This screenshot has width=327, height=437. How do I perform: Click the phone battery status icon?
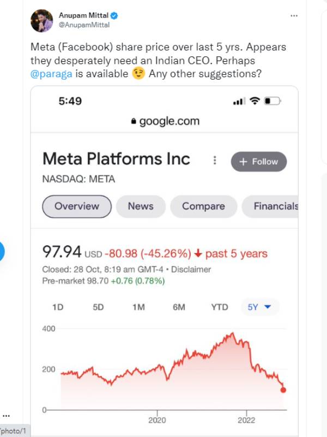tap(272, 101)
